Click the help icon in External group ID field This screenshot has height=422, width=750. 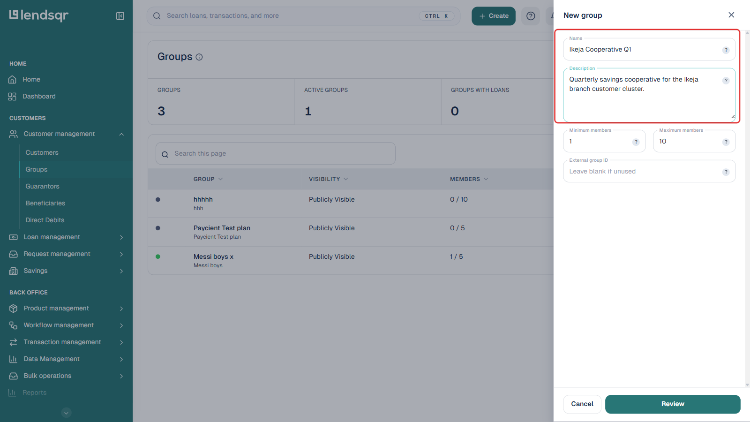(x=726, y=172)
